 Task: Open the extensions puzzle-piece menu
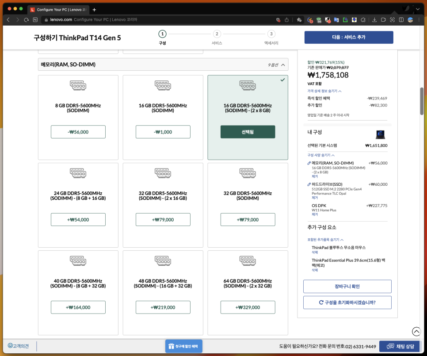coord(363,19)
